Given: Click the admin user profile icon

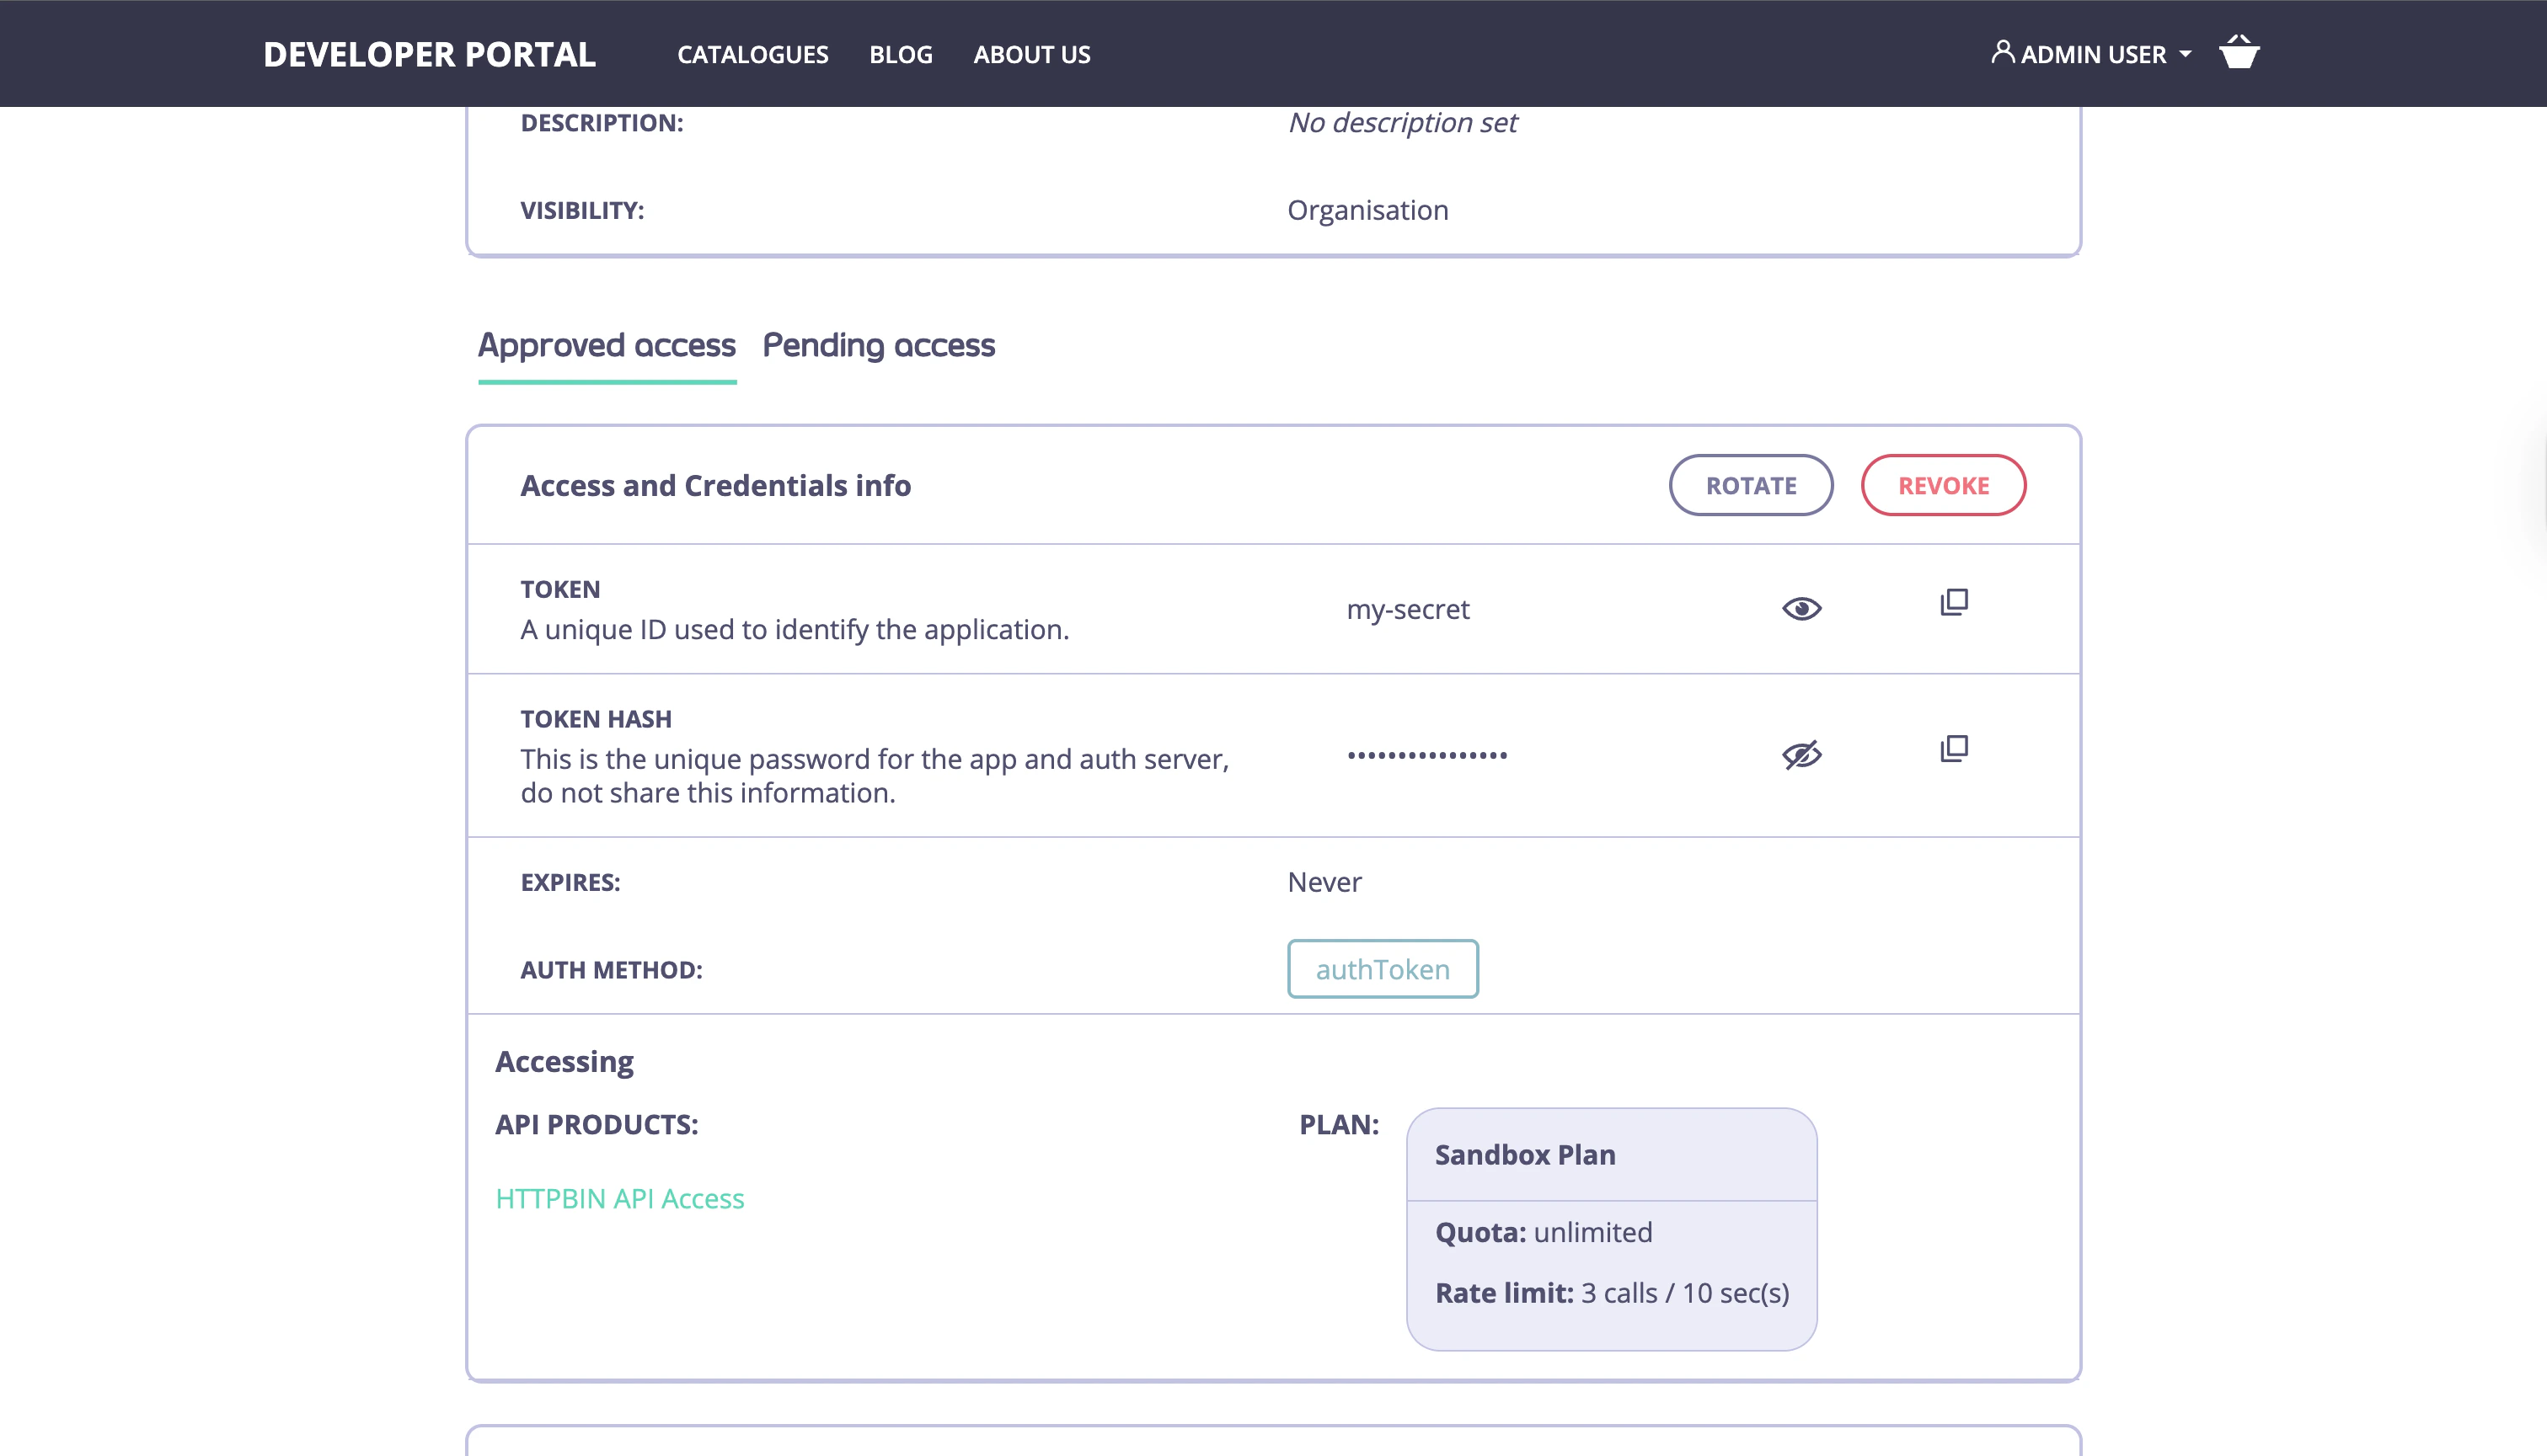Looking at the screenshot, I should pyautogui.click(x=2002, y=52).
